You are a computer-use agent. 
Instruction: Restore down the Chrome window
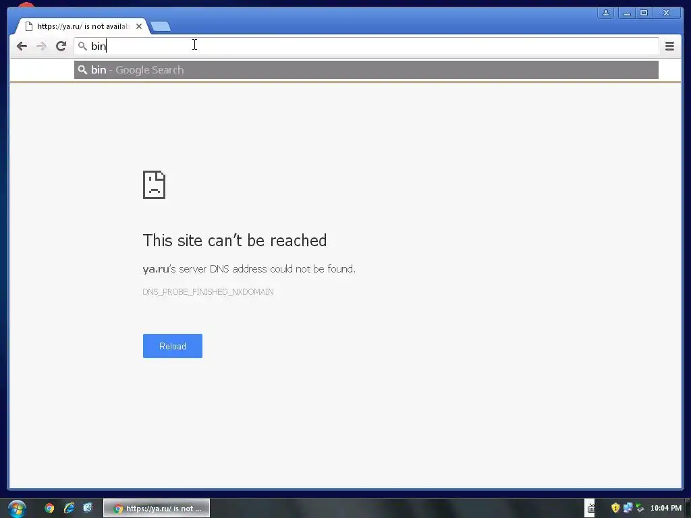pos(644,13)
